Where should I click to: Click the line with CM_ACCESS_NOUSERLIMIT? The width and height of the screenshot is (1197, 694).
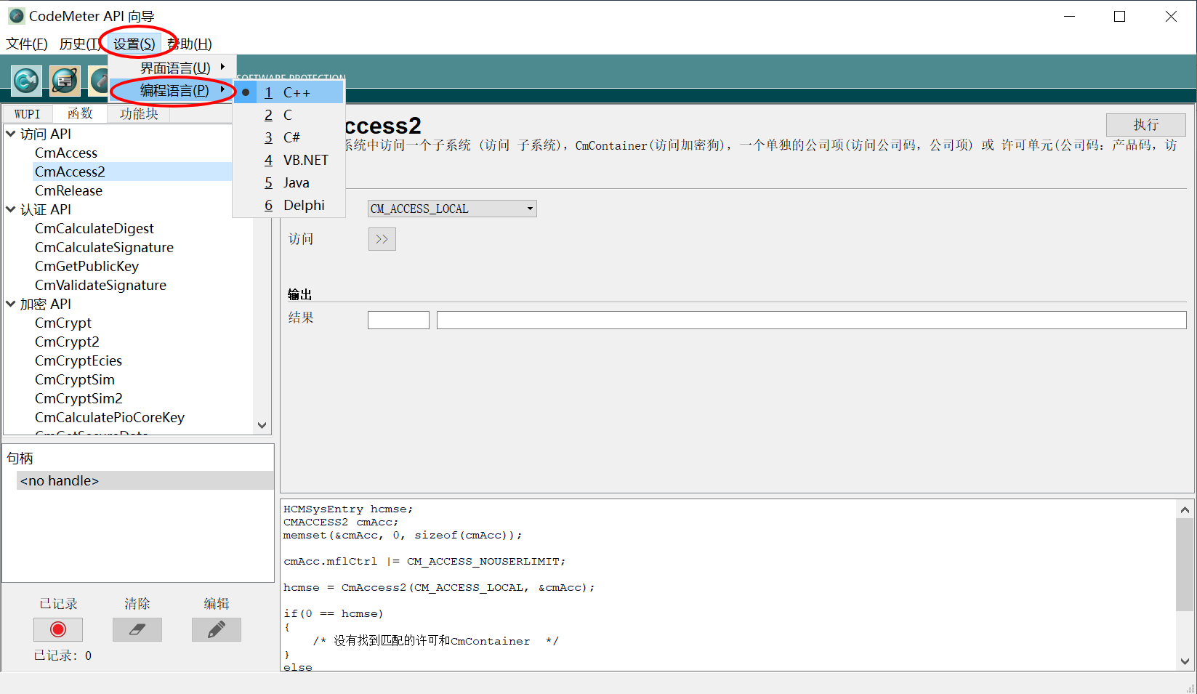pyautogui.click(x=424, y=561)
